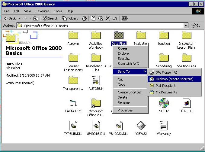The image size is (205, 152).
Task: Select the AUTORUN file icon
Action: [x=96, y=81]
